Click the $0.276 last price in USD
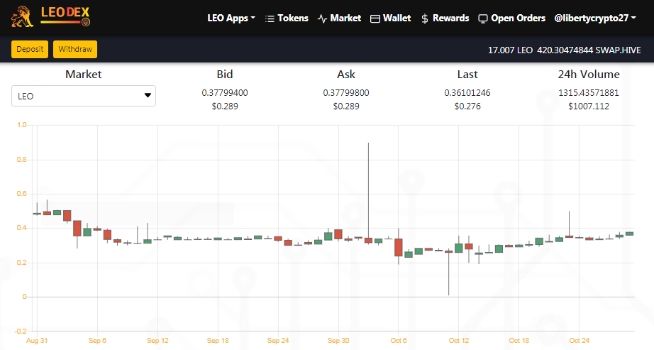Image resolution: width=654 pixels, height=350 pixels. pos(467,106)
